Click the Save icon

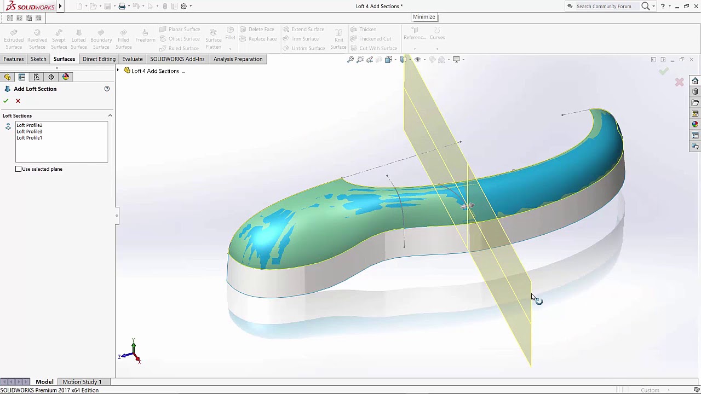(x=107, y=6)
